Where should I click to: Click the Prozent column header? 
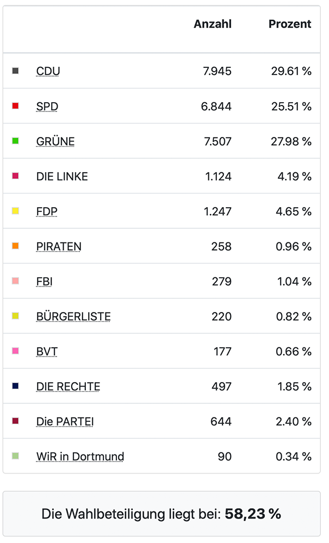pyautogui.click(x=290, y=24)
